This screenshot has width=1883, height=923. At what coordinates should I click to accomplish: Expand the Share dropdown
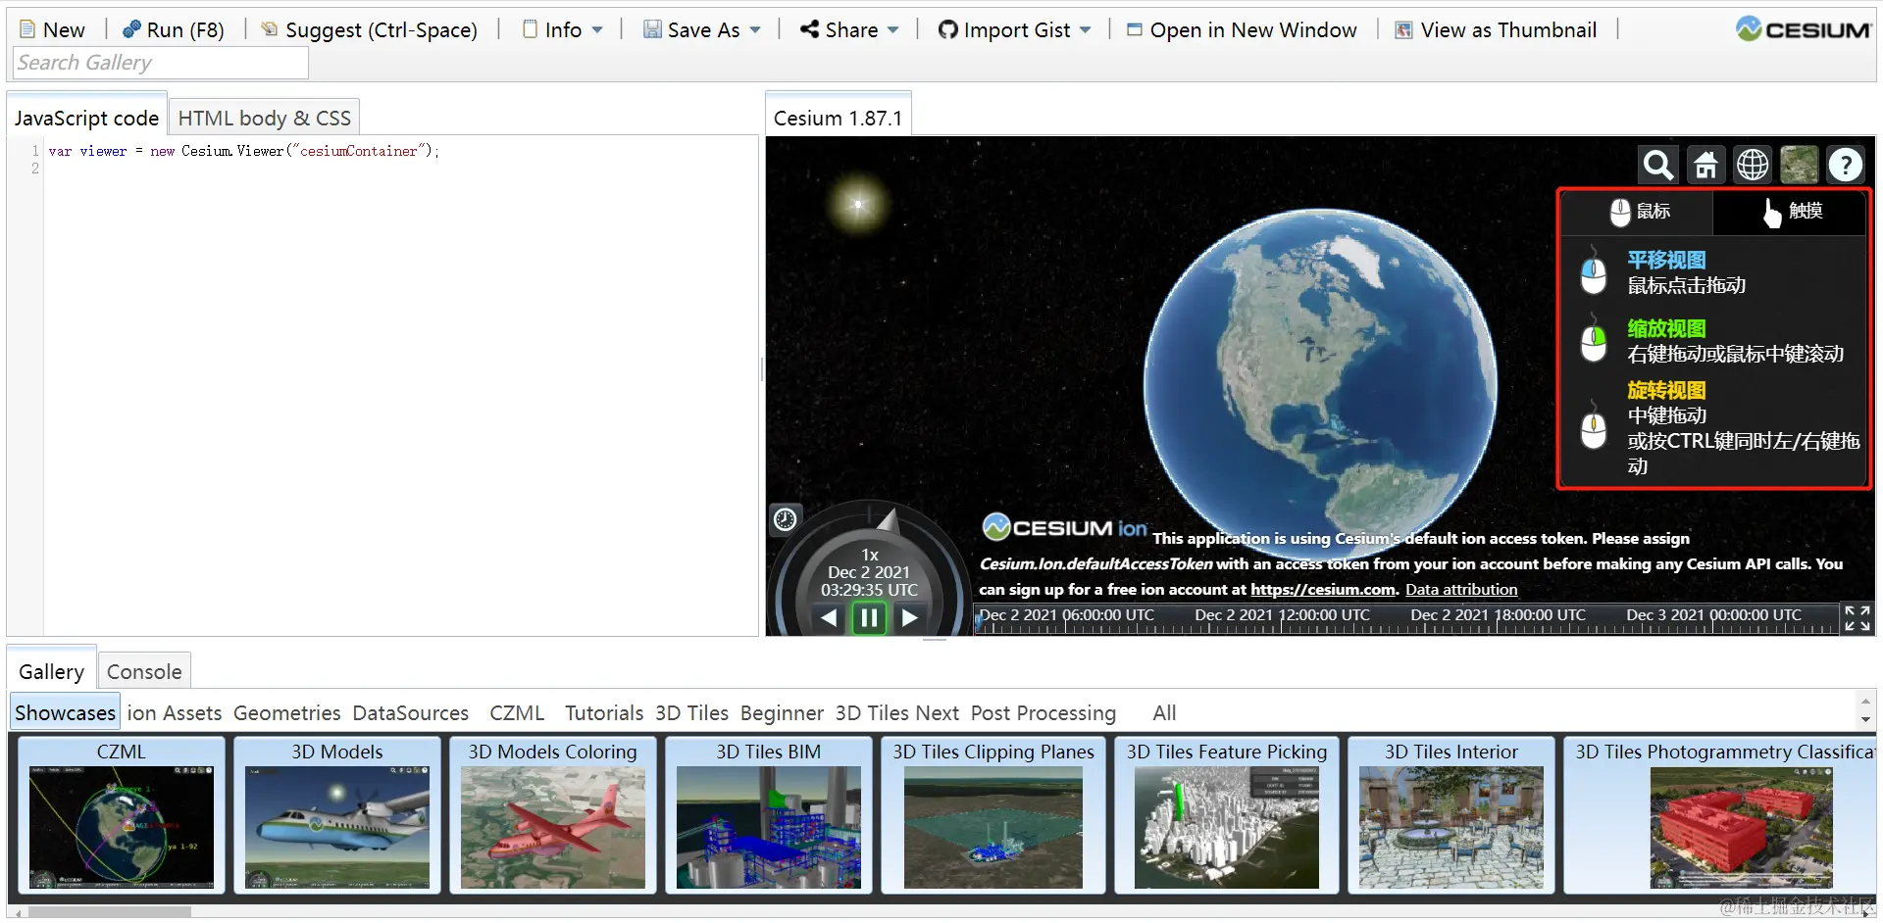coord(849,29)
